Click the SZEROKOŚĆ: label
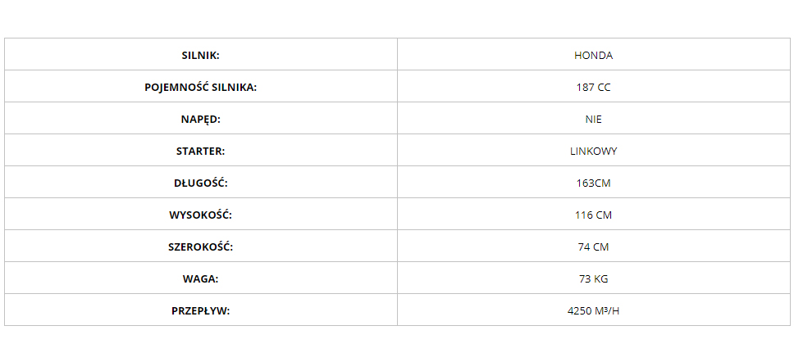Screen dimensions: 794x362 pyautogui.click(x=200, y=247)
